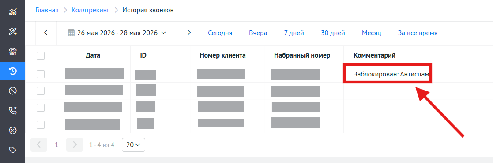
Task: Select the Сегодня period filter
Action: click(x=220, y=33)
